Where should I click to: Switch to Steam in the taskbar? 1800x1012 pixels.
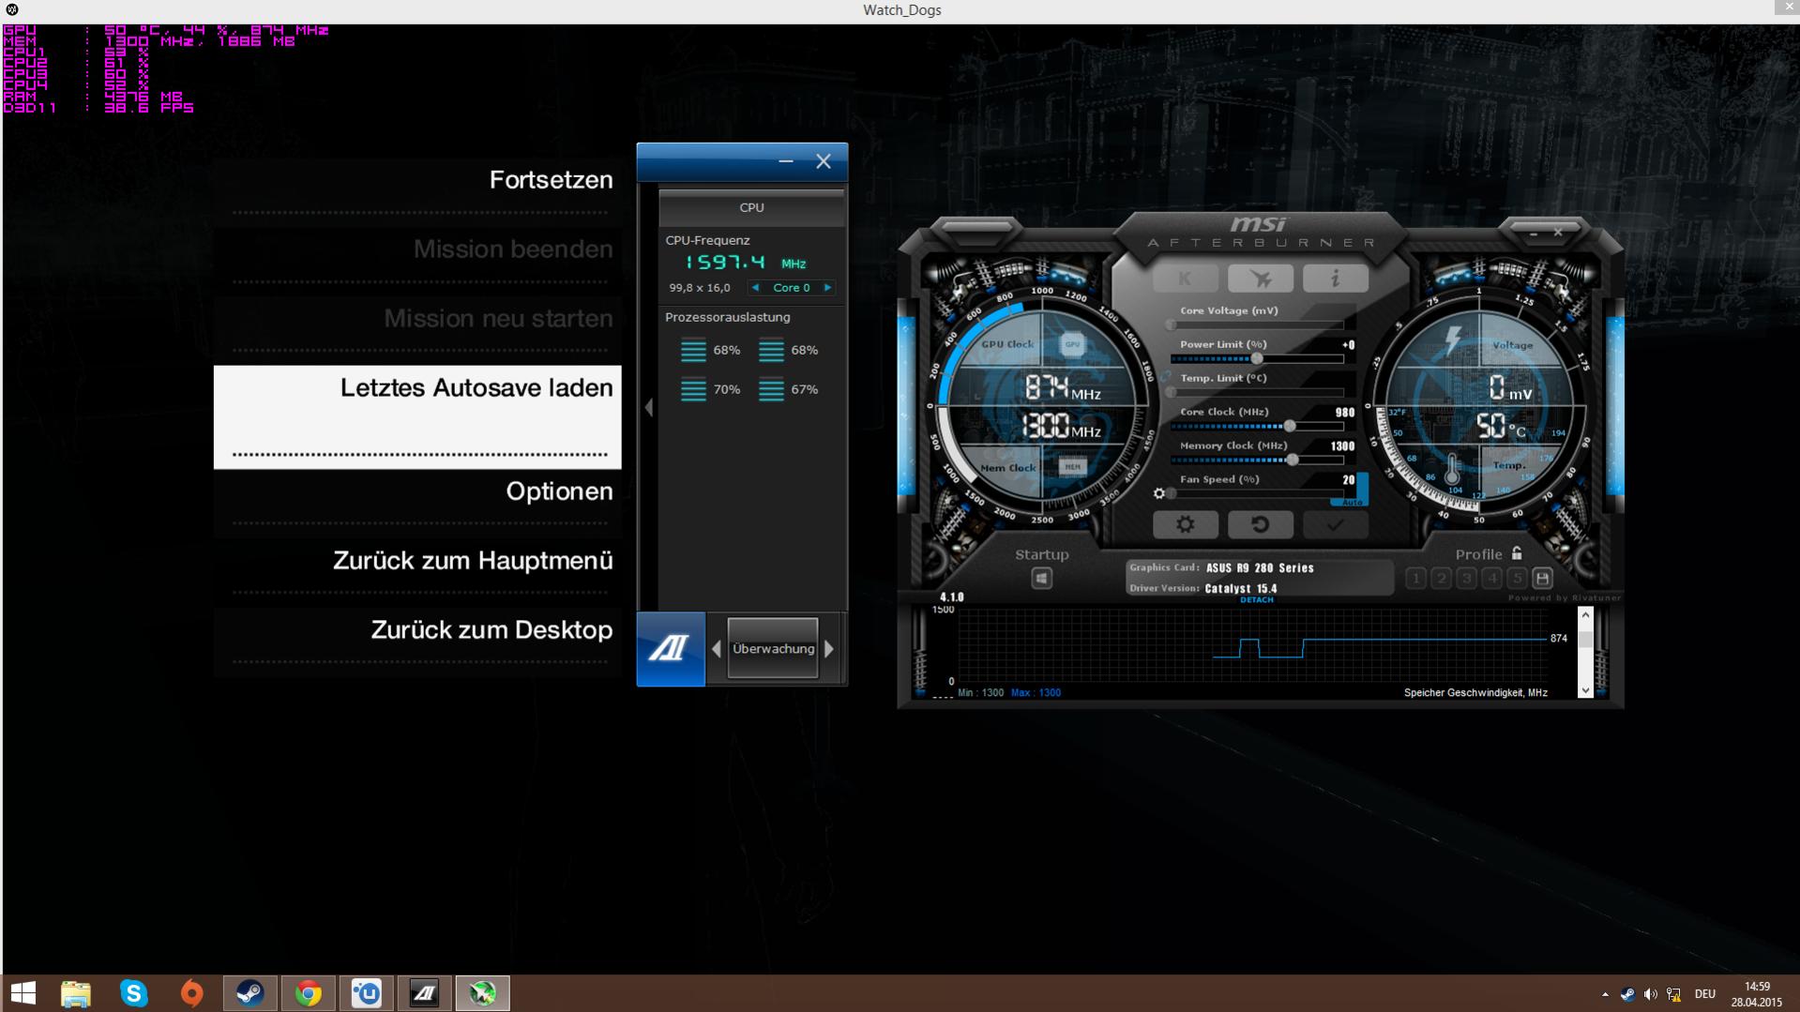pyautogui.click(x=250, y=993)
